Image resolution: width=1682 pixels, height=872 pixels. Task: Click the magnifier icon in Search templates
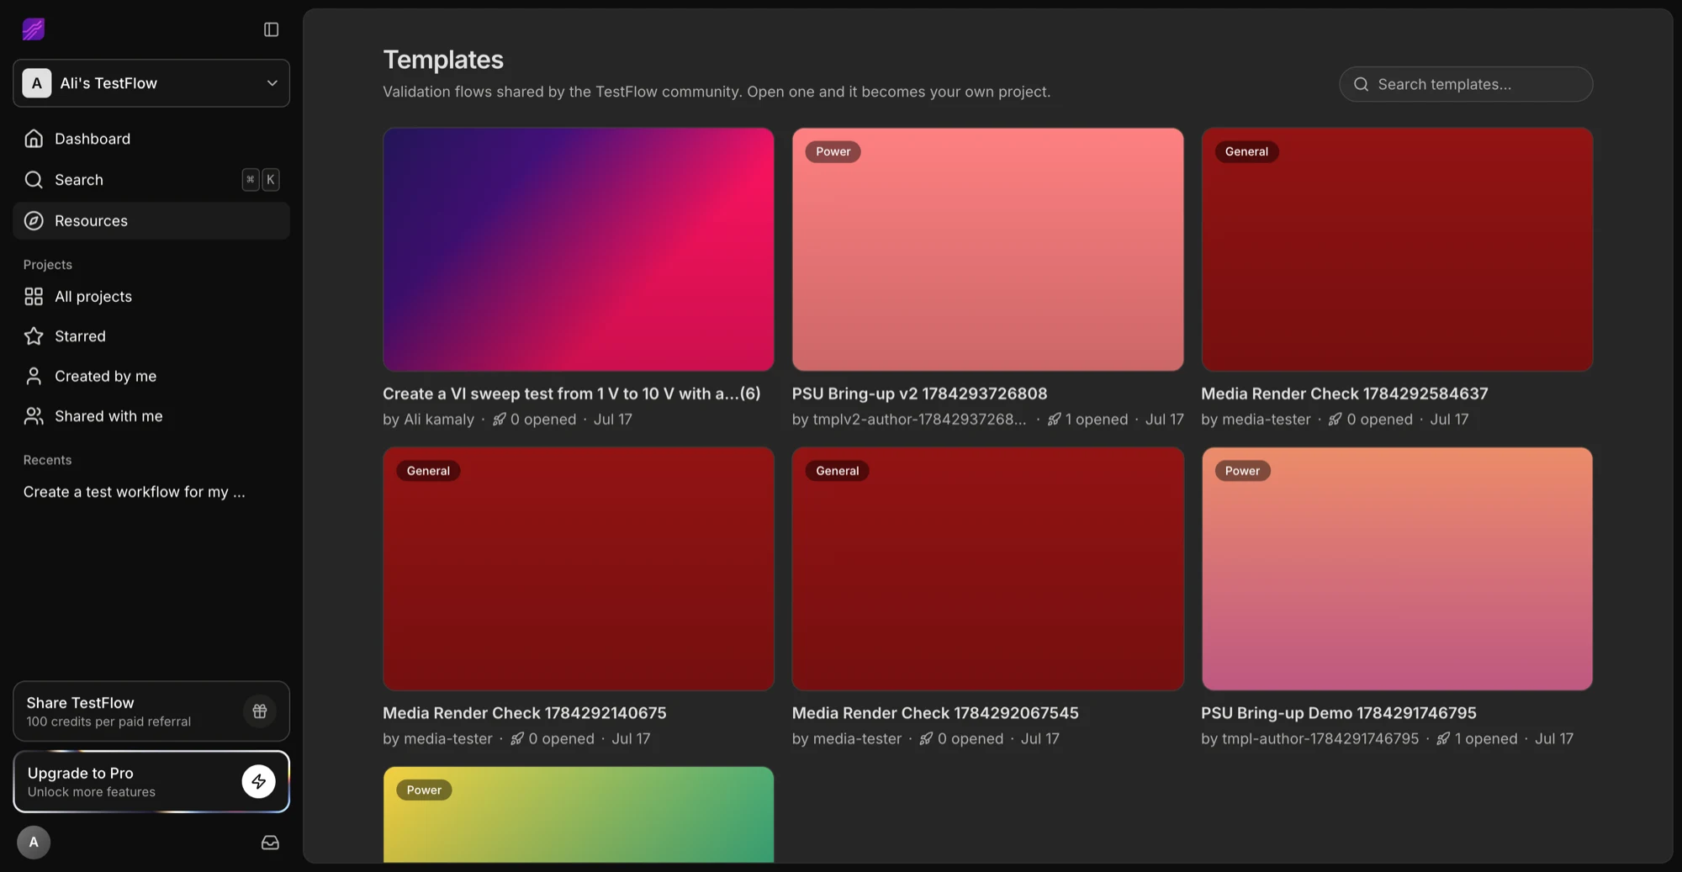pos(1361,84)
